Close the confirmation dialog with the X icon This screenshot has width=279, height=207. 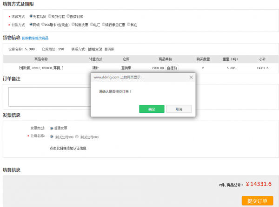coord(191,78)
